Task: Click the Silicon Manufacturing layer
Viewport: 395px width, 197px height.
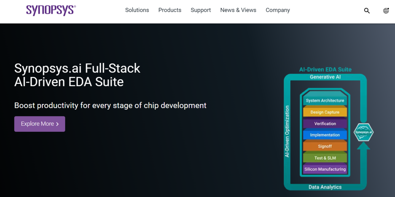Action: tap(325, 169)
